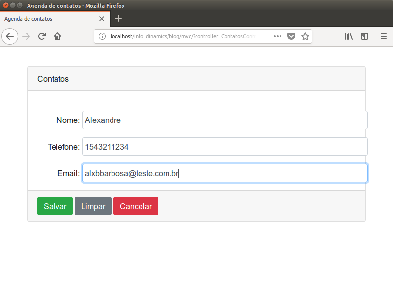Open the Firefox hamburger menu
393x301 pixels.
(x=384, y=36)
